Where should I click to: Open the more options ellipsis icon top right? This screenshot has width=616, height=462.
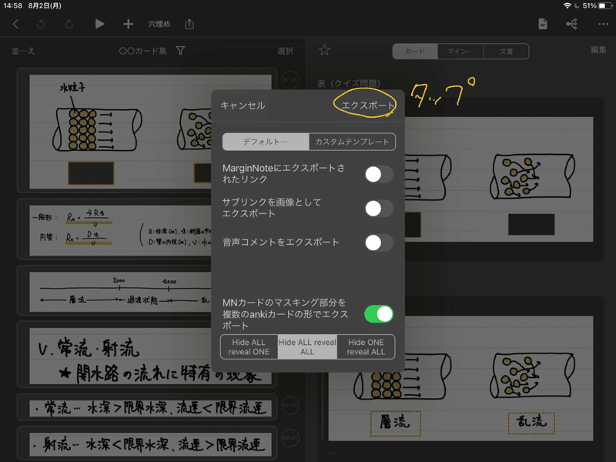tap(604, 24)
